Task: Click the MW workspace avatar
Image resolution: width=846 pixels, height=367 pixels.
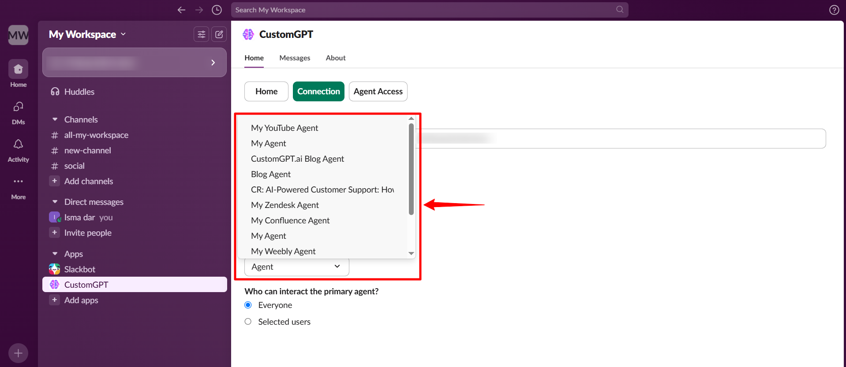Action: pos(18,35)
